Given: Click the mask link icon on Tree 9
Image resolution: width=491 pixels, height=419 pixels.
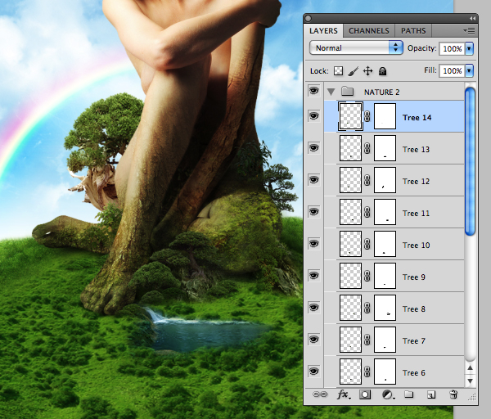Looking at the screenshot, I should pyautogui.click(x=367, y=276).
